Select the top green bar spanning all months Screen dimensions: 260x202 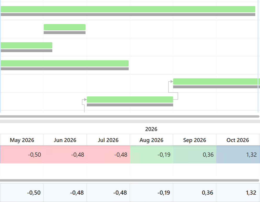tap(128, 9)
